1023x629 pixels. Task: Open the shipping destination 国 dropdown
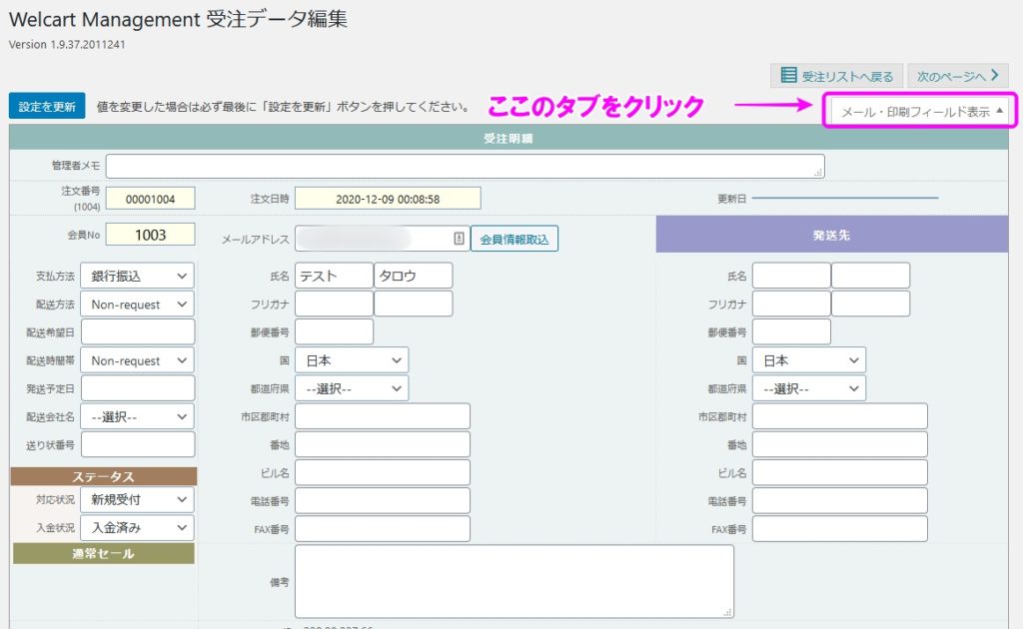(x=809, y=360)
